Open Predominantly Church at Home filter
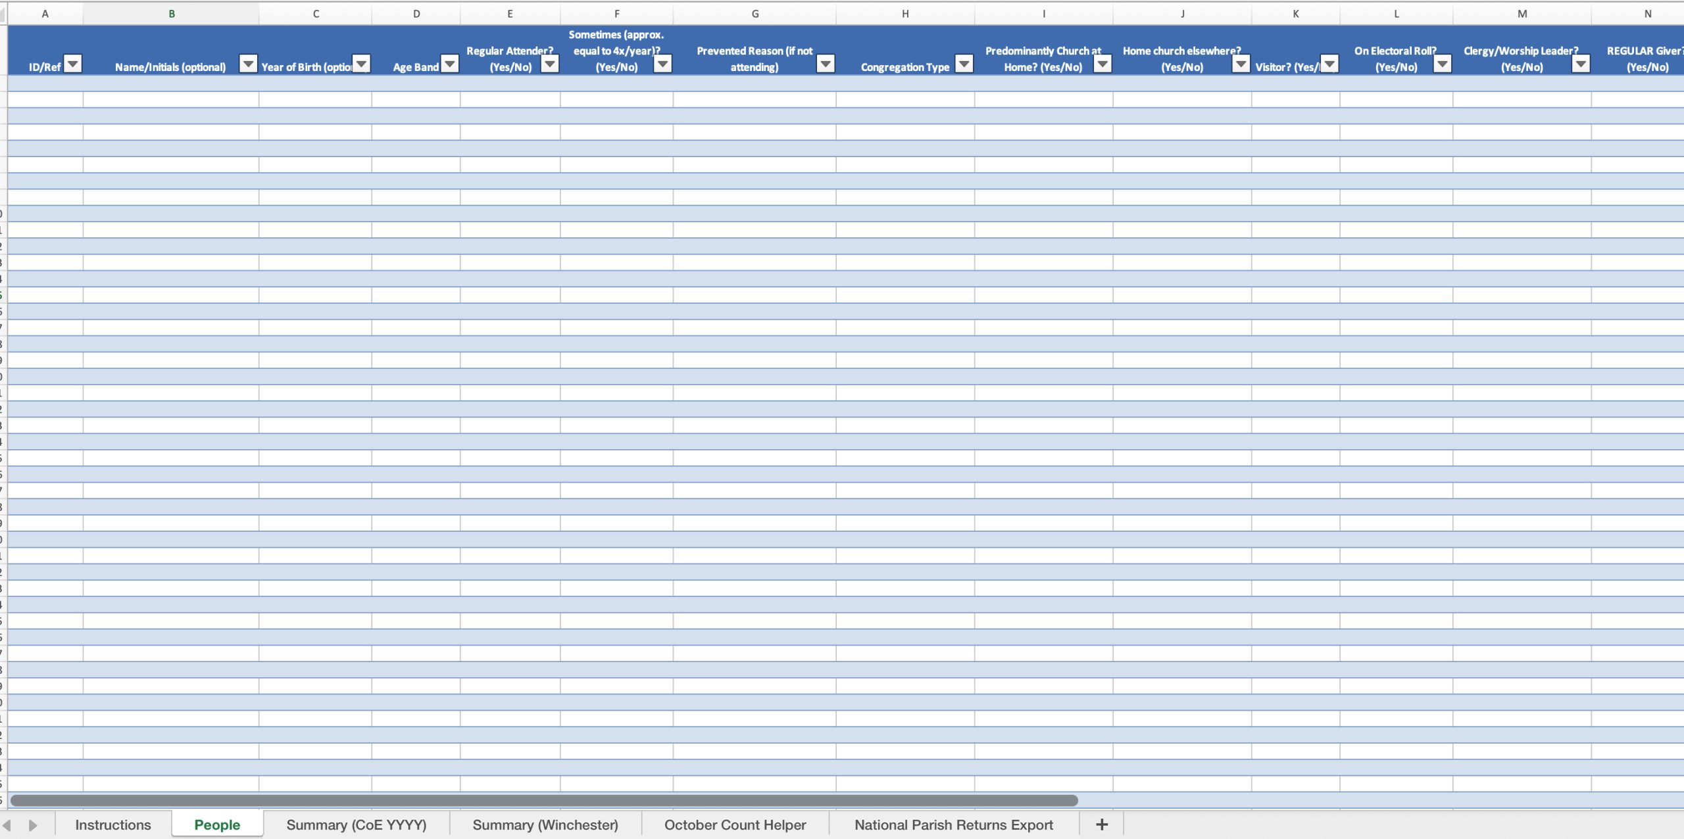 [x=1102, y=64]
